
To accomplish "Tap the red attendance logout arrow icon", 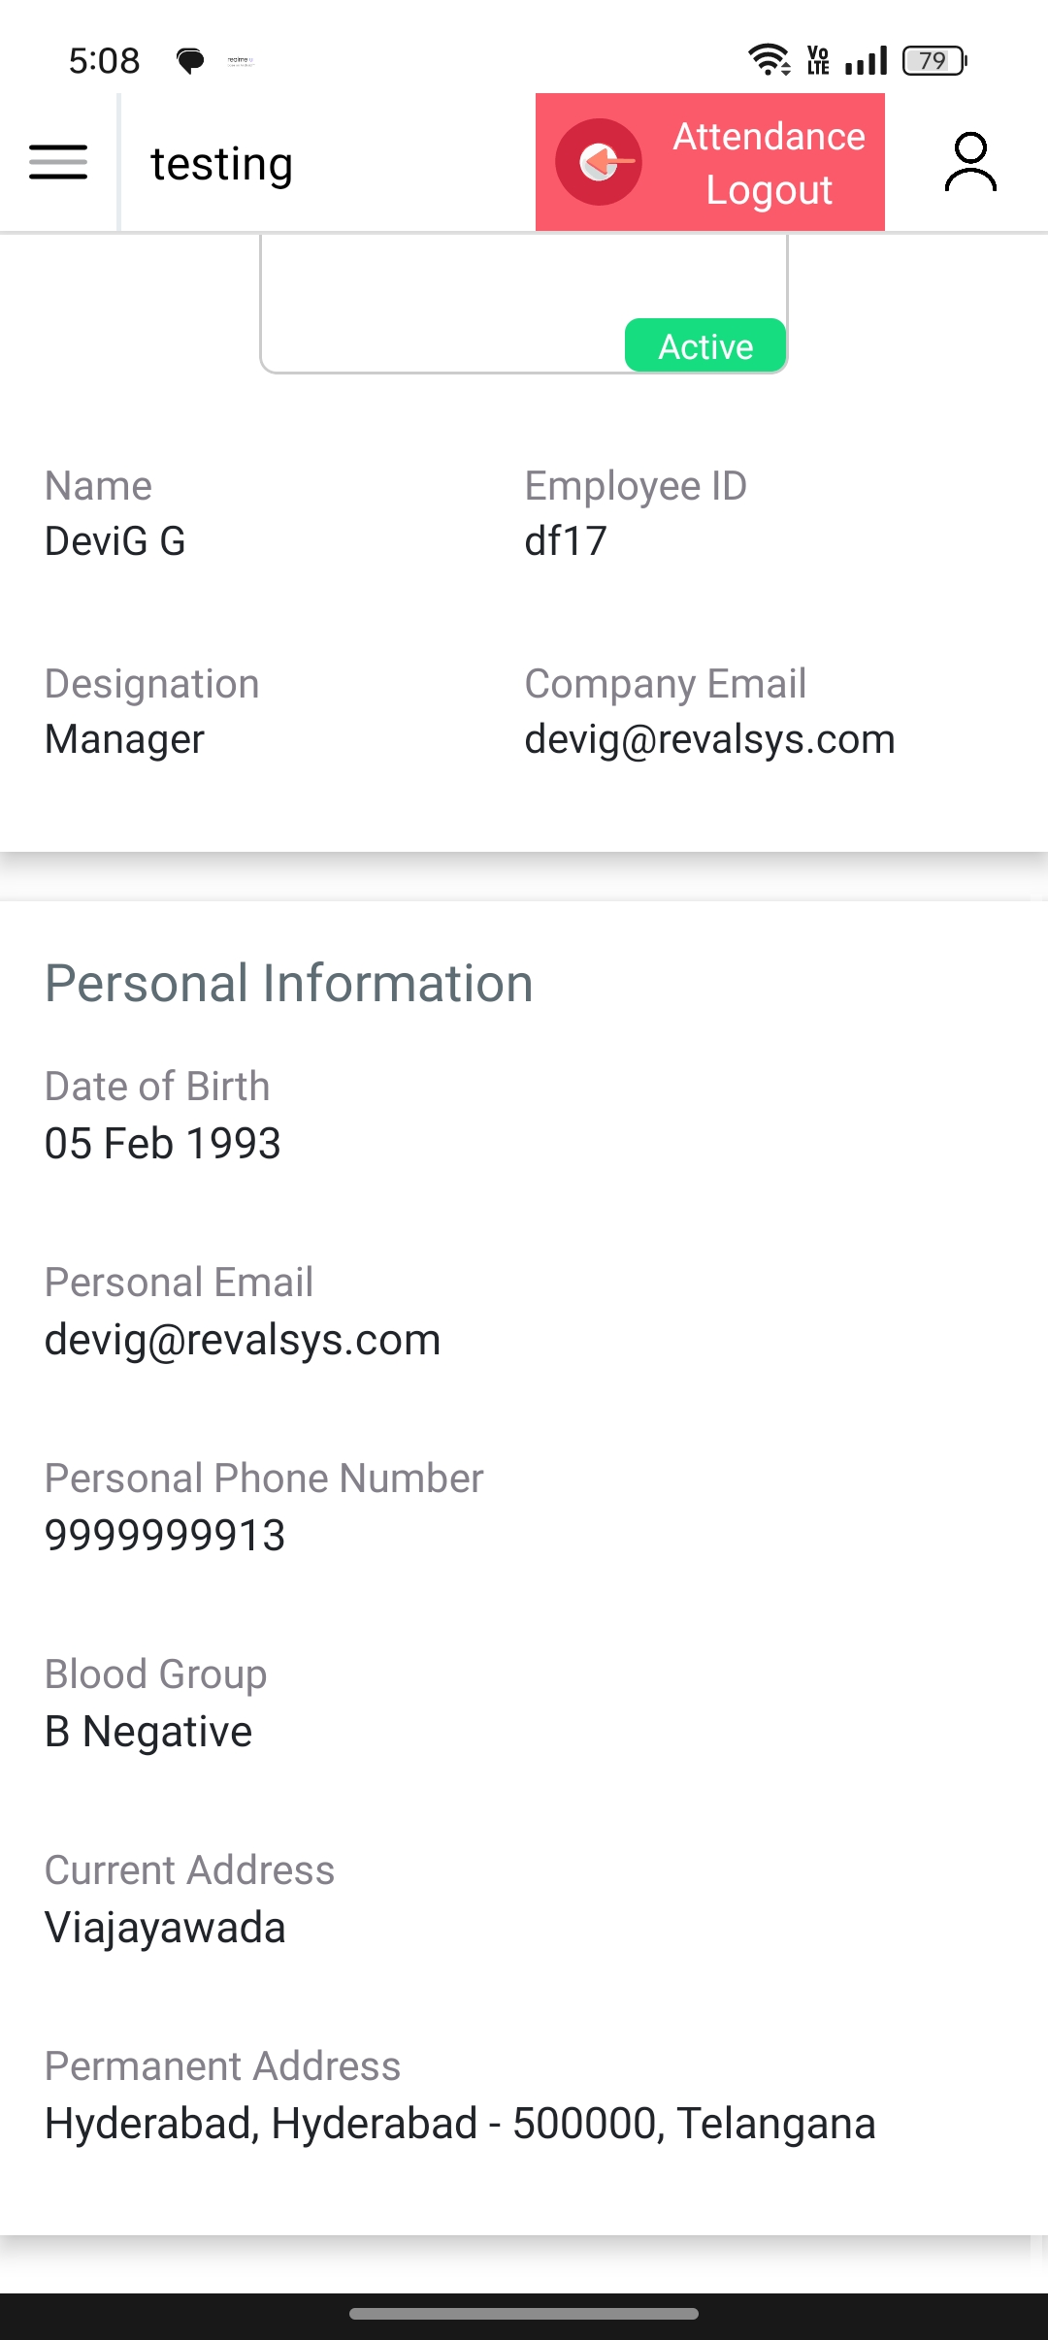I will (x=599, y=162).
